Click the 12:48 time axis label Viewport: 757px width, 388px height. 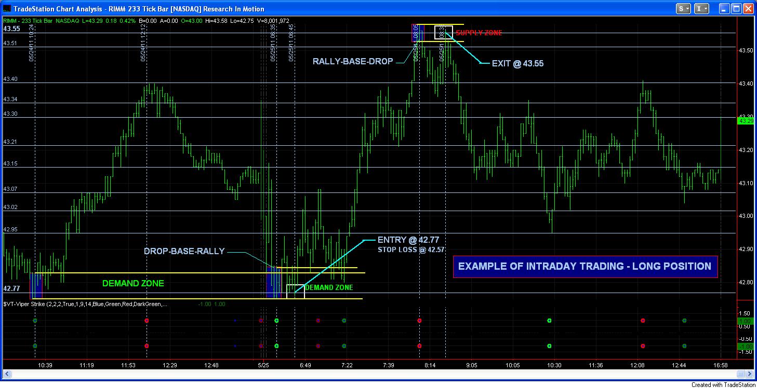pyautogui.click(x=211, y=366)
